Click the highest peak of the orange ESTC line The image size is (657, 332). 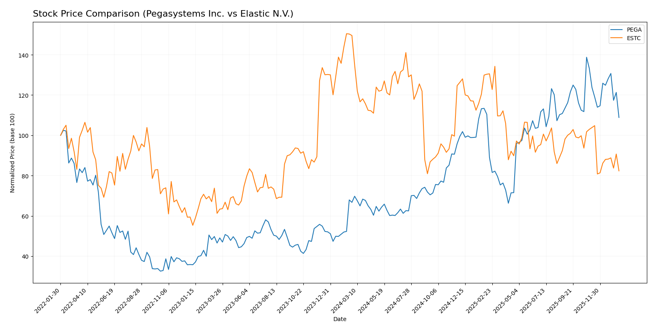(347, 34)
